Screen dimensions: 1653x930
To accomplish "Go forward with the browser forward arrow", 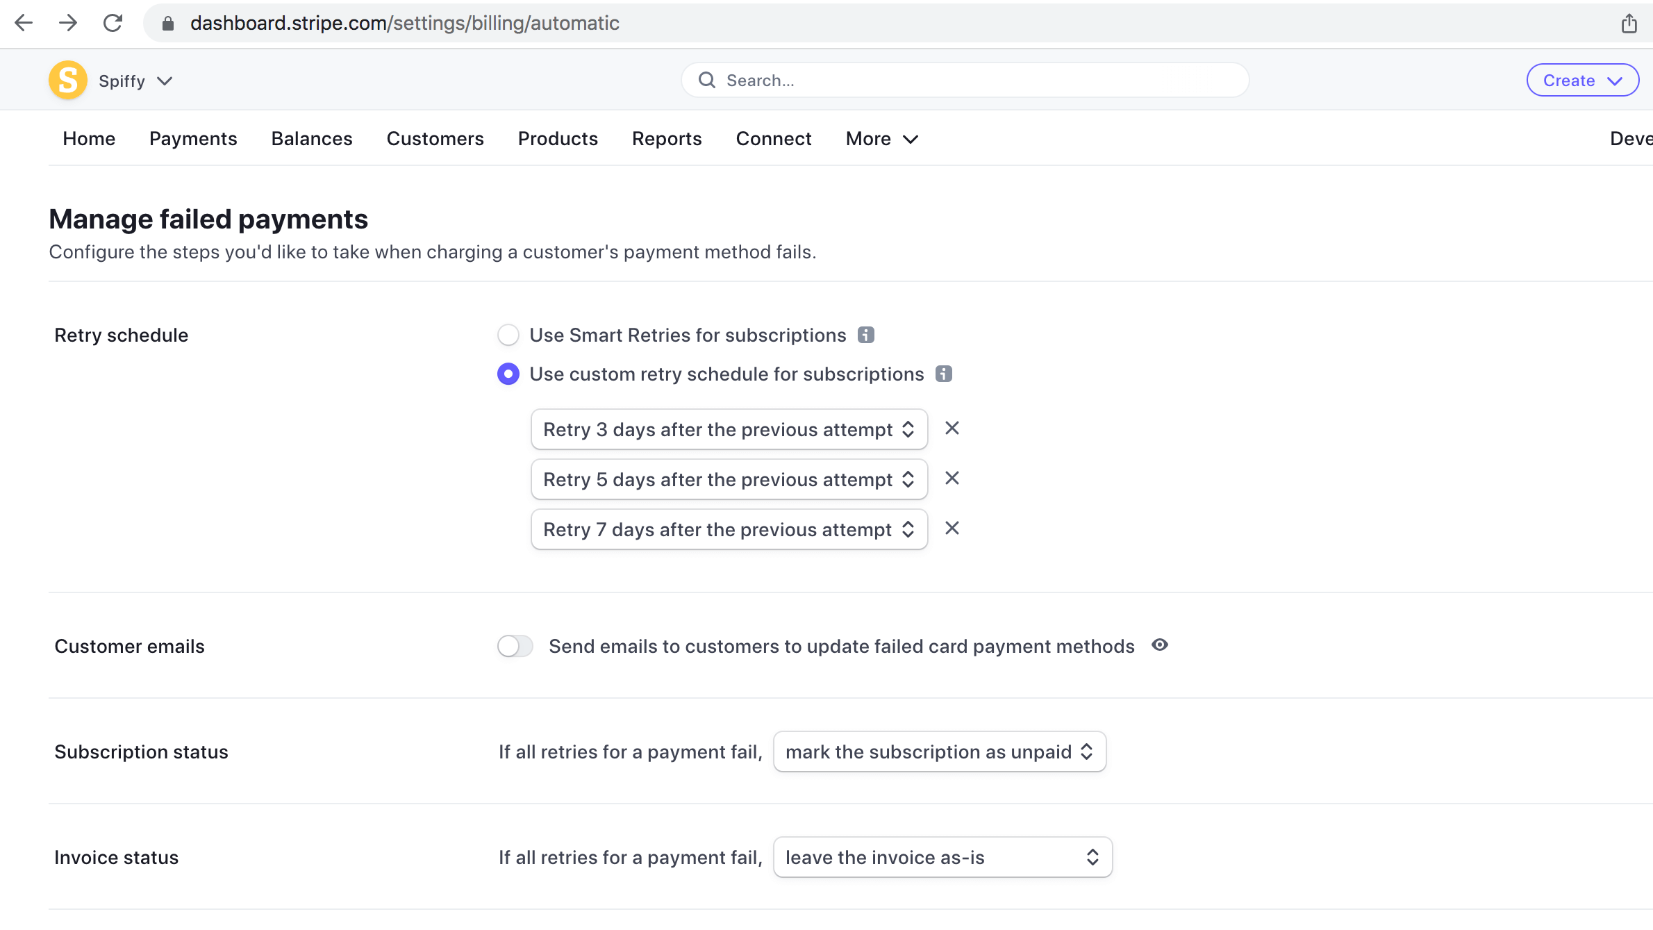I will click(x=68, y=23).
